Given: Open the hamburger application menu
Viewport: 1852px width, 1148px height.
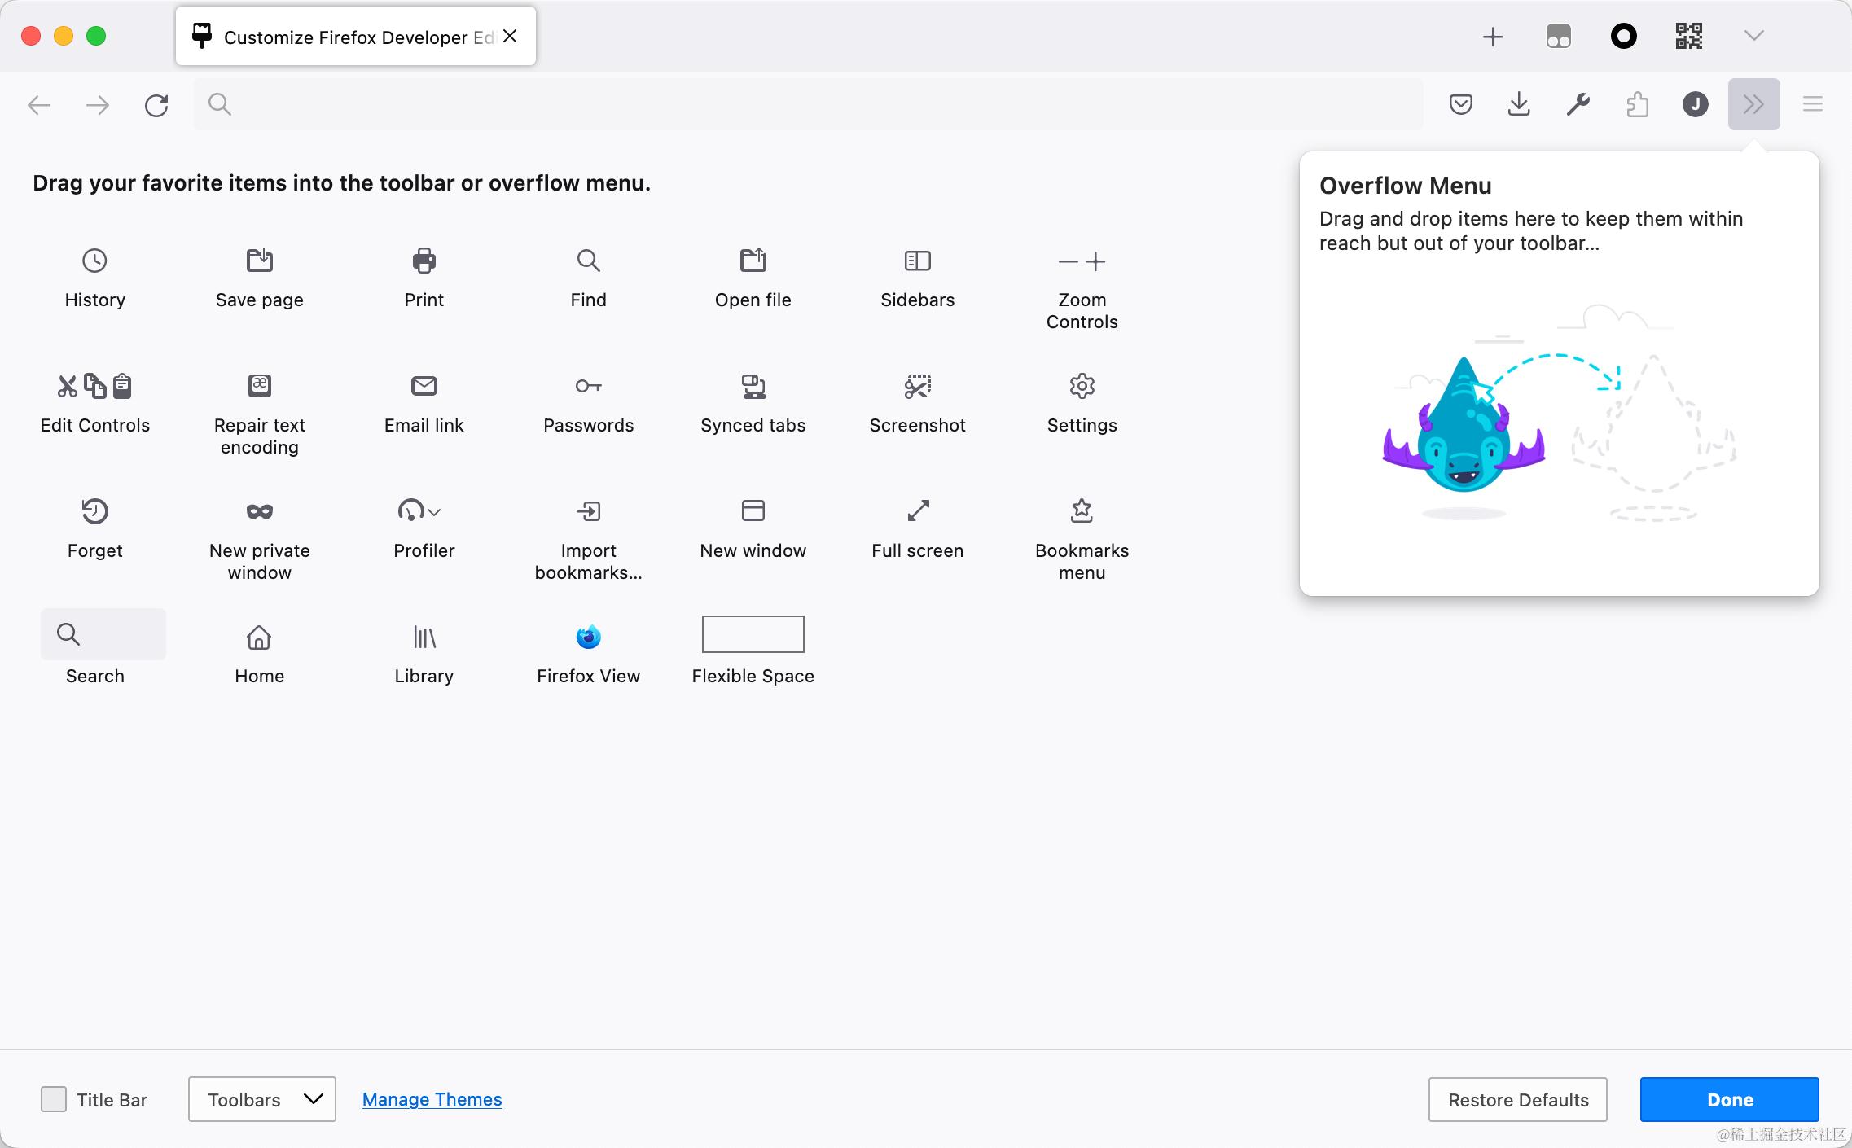Looking at the screenshot, I should [x=1812, y=104].
